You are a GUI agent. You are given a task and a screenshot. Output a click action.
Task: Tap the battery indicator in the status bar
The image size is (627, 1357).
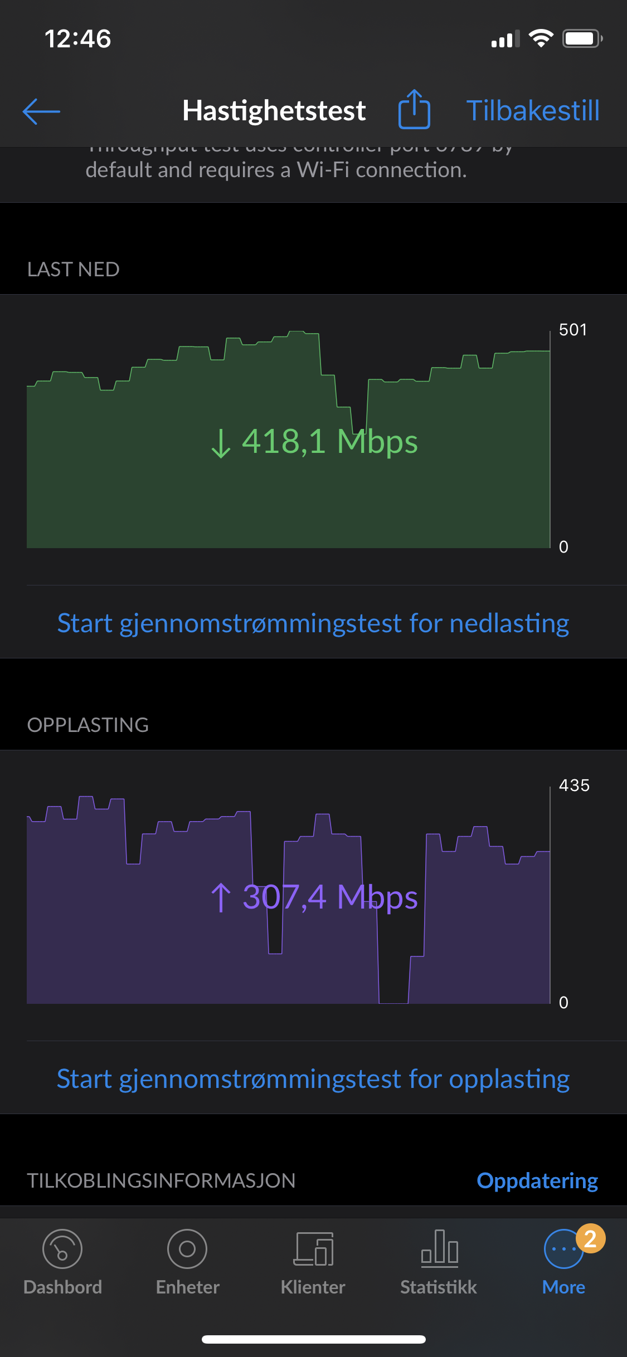coord(582,38)
